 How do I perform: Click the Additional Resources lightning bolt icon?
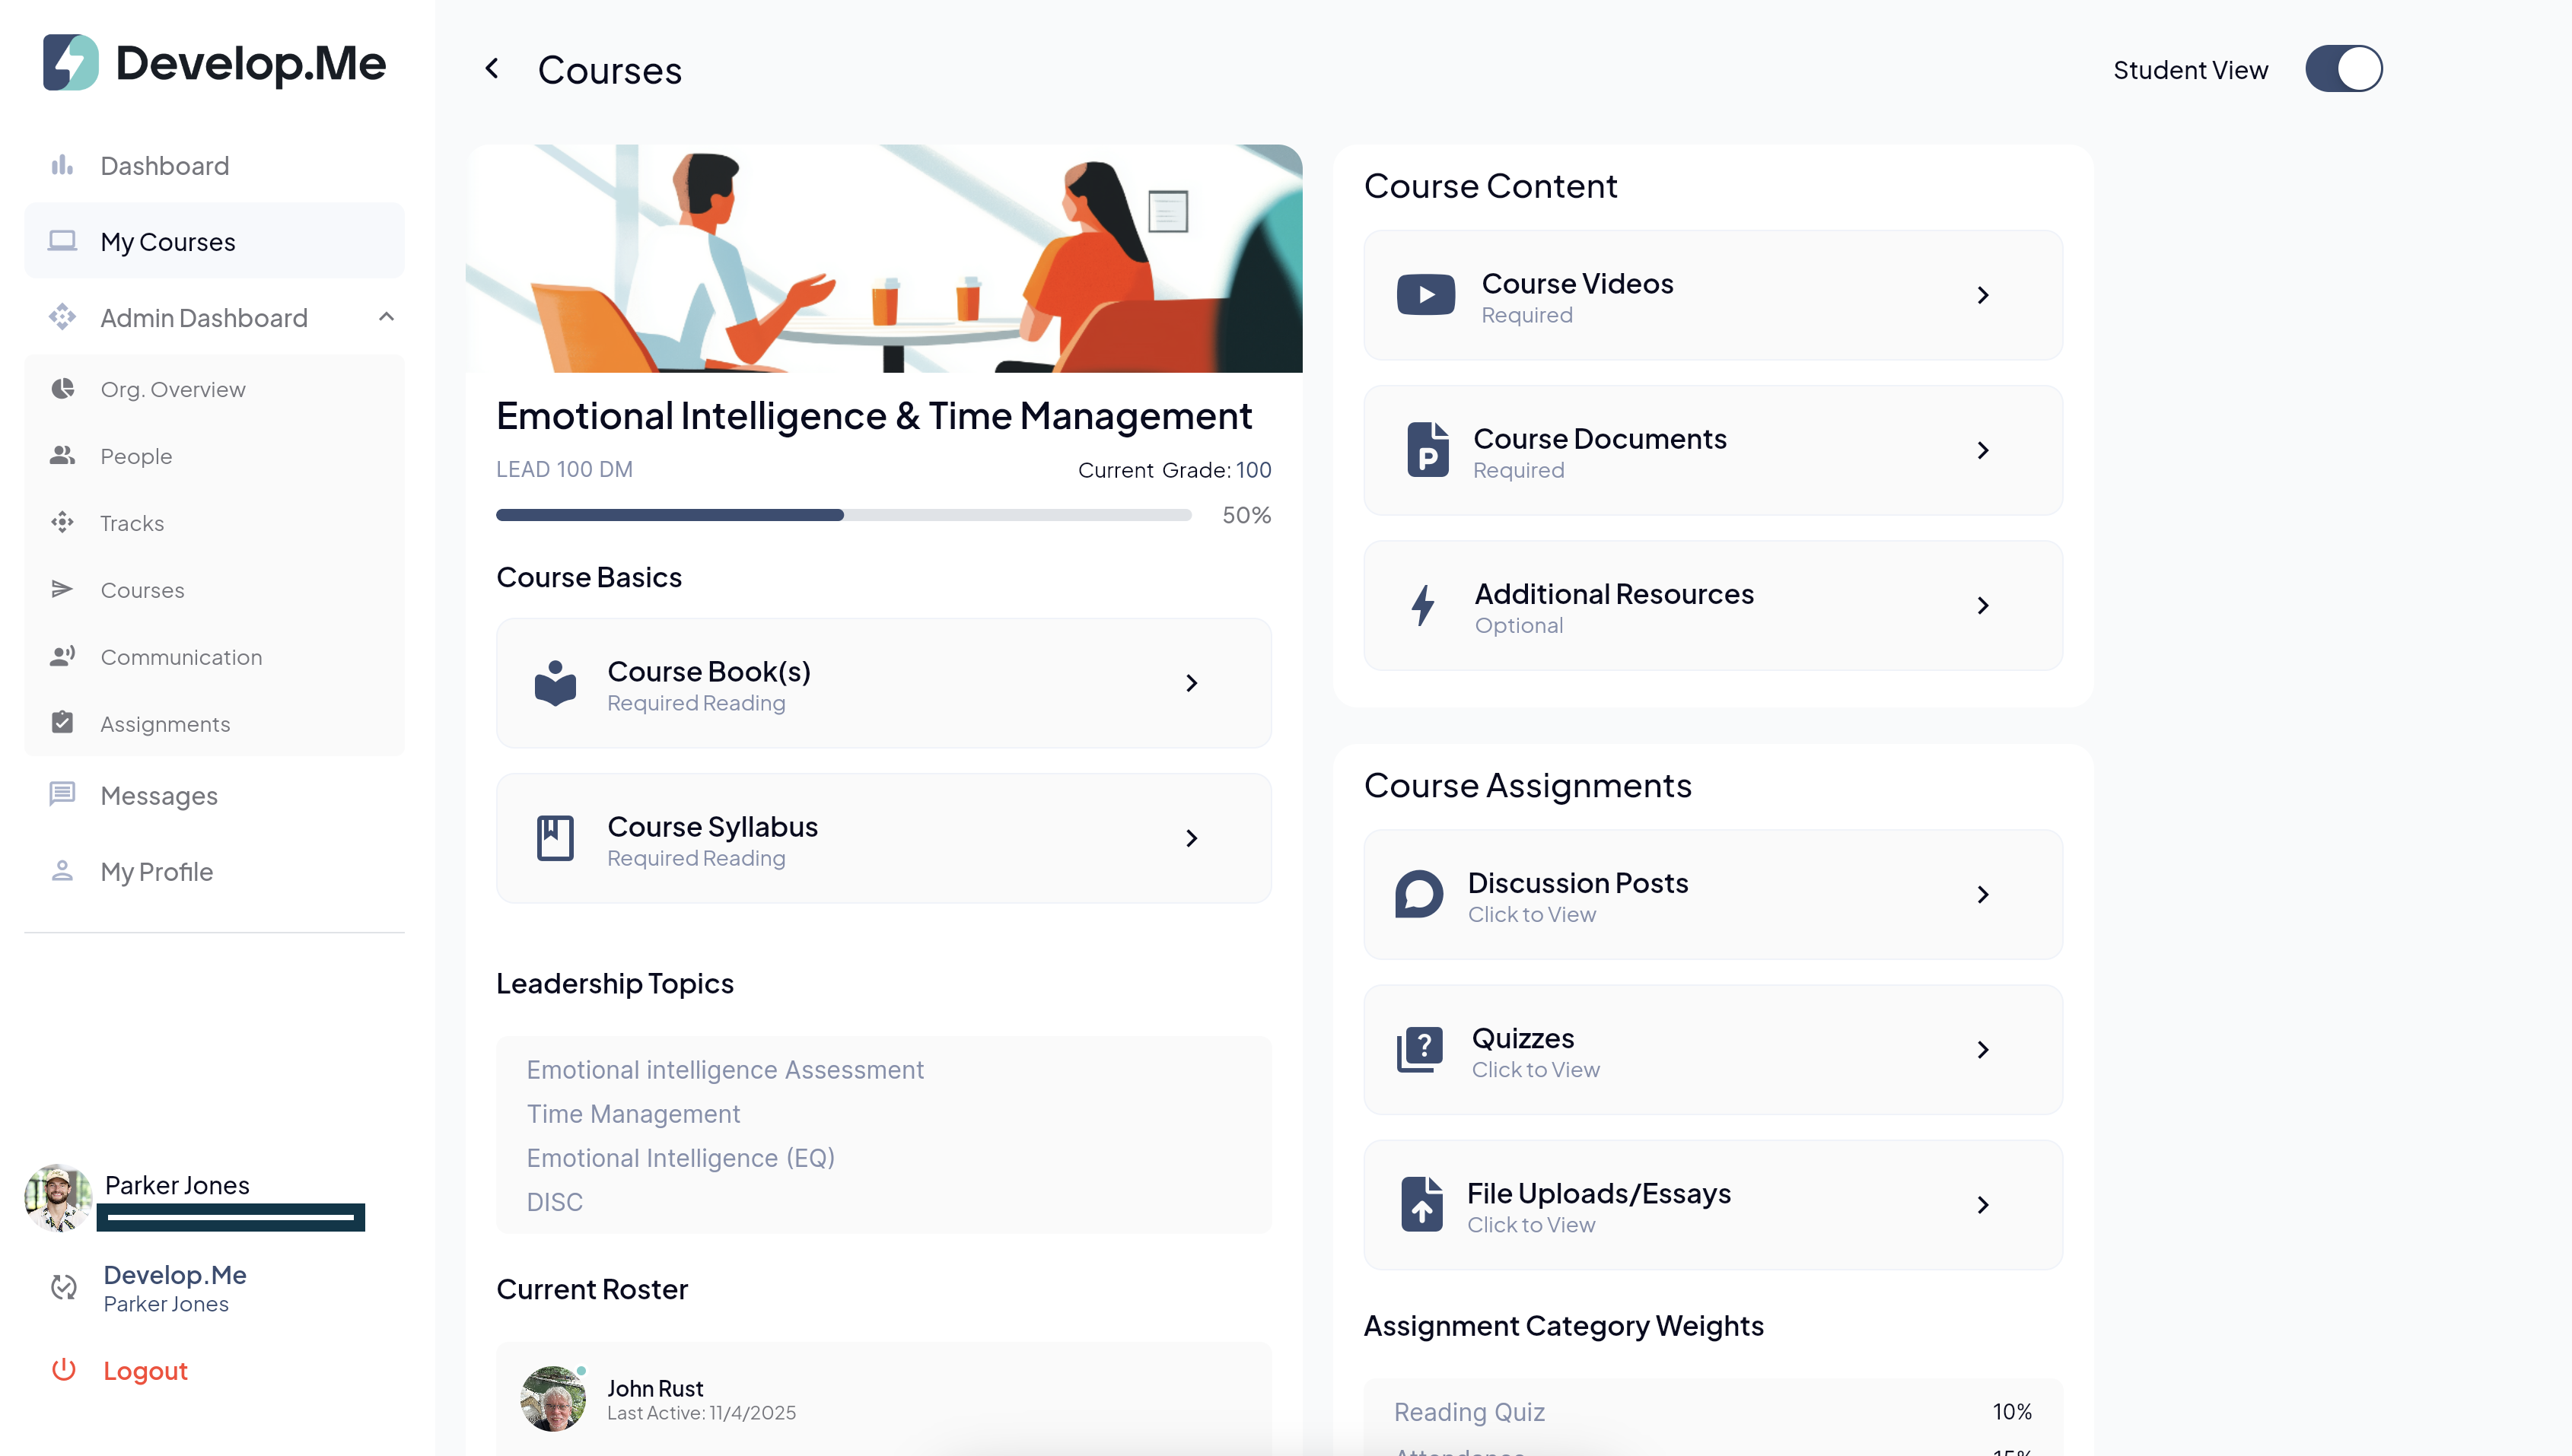click(x=1423, y=606)
